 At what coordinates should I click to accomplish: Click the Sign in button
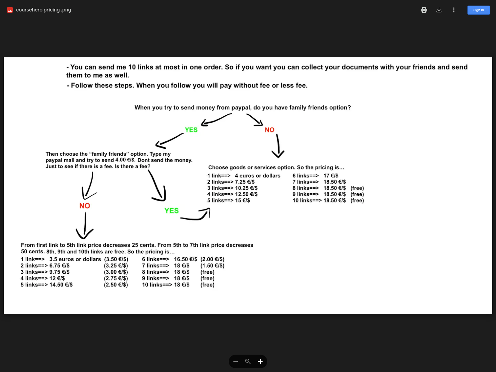478,10
